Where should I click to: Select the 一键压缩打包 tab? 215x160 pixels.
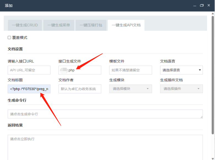pyautogui.click(x=91, y=25)
